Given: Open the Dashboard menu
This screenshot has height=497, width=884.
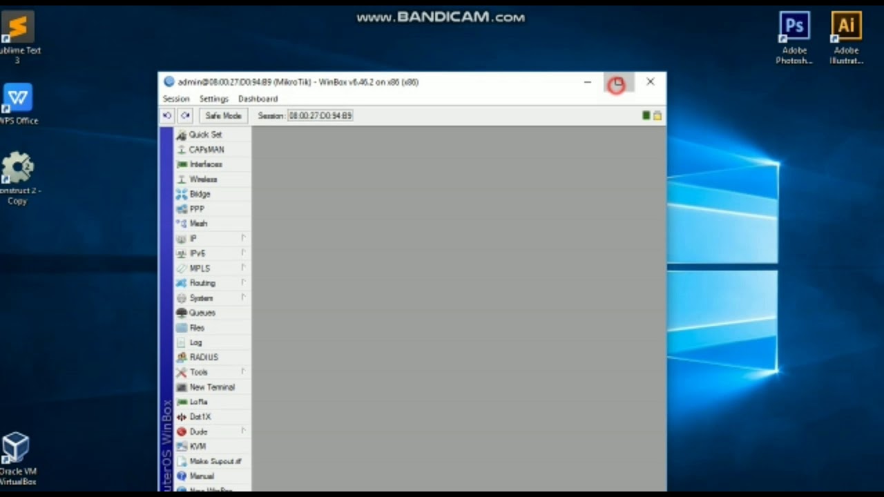Looking at the screenshot, I should click(x=258, y=99).
